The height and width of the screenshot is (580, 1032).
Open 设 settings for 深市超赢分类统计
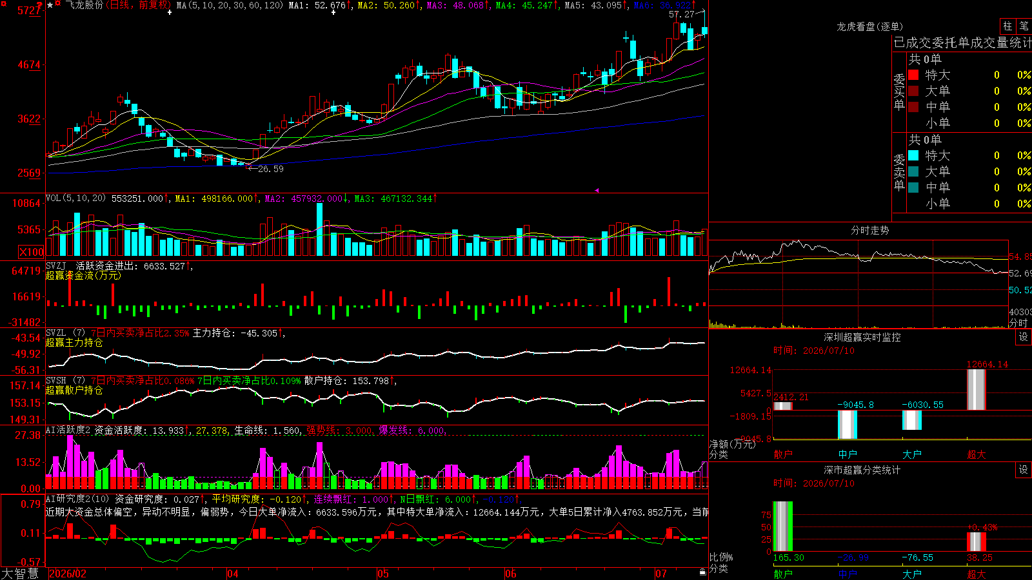click(x=1024, y=470)
